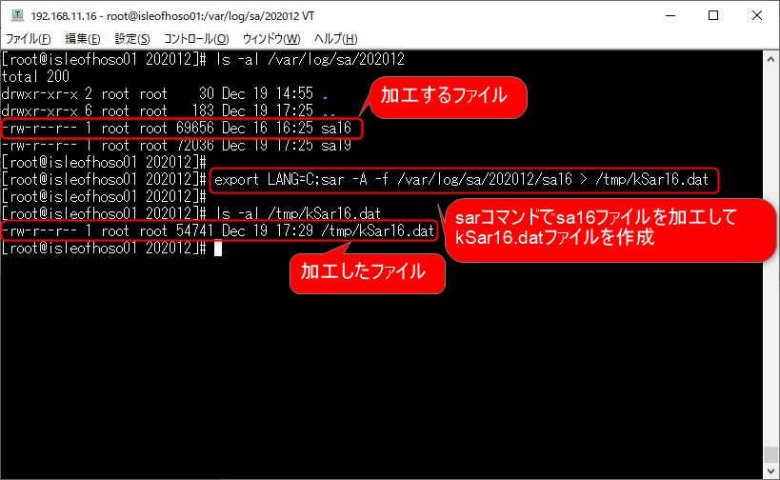
Task: Click the scrollbar up arrow
Action: coord(771,59)
